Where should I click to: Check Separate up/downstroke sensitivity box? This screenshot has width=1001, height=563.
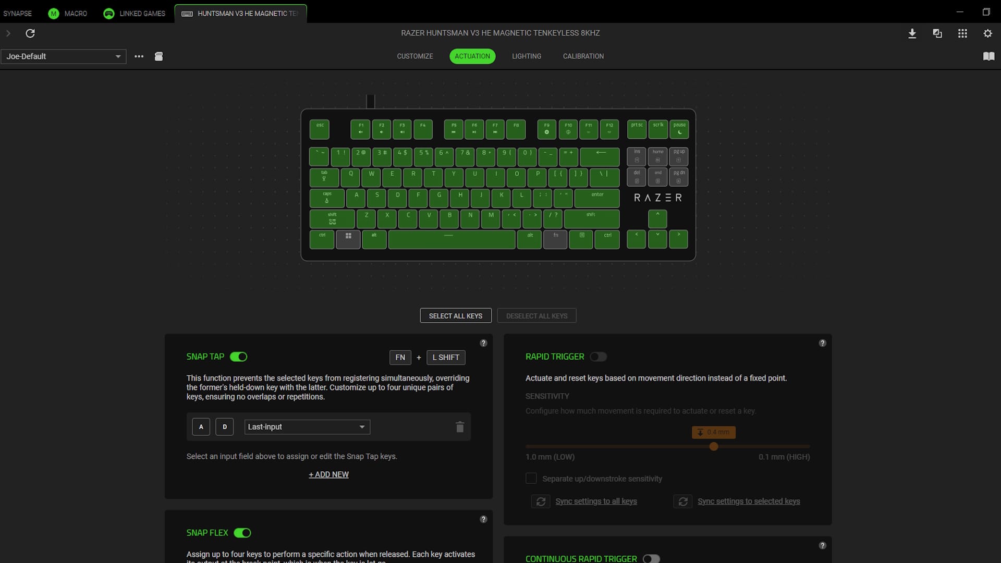pyautogui.click(x=531, y=479)
